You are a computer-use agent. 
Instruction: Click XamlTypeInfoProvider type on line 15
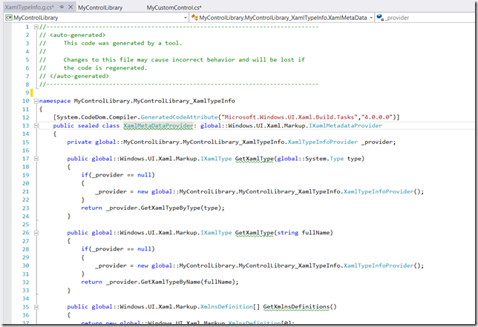pos(323,142)
